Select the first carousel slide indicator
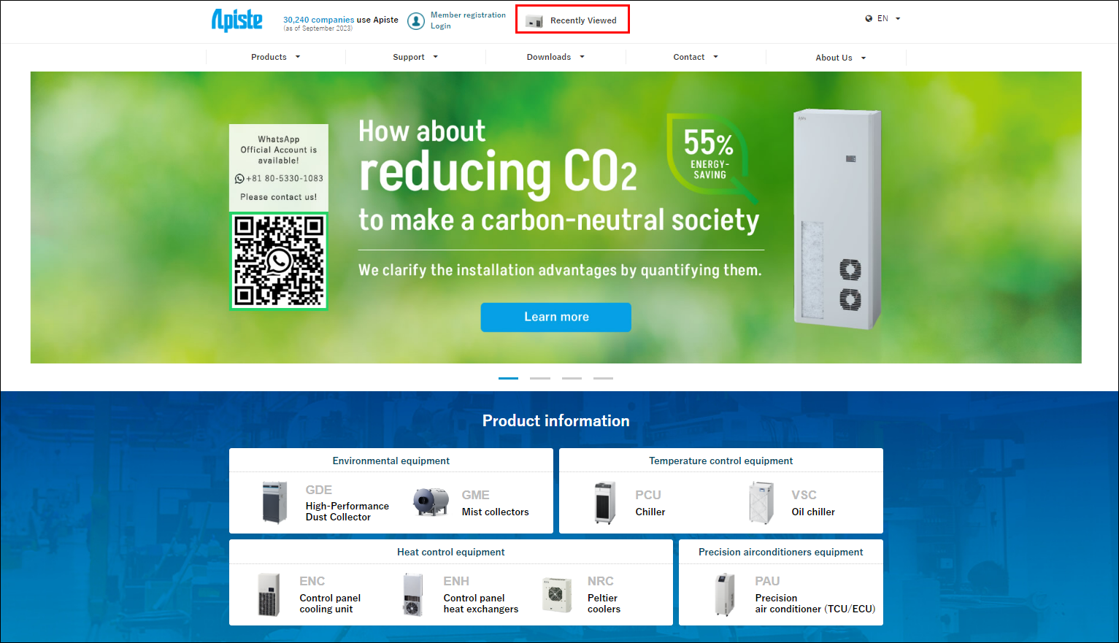 click(x=508, y=378)
